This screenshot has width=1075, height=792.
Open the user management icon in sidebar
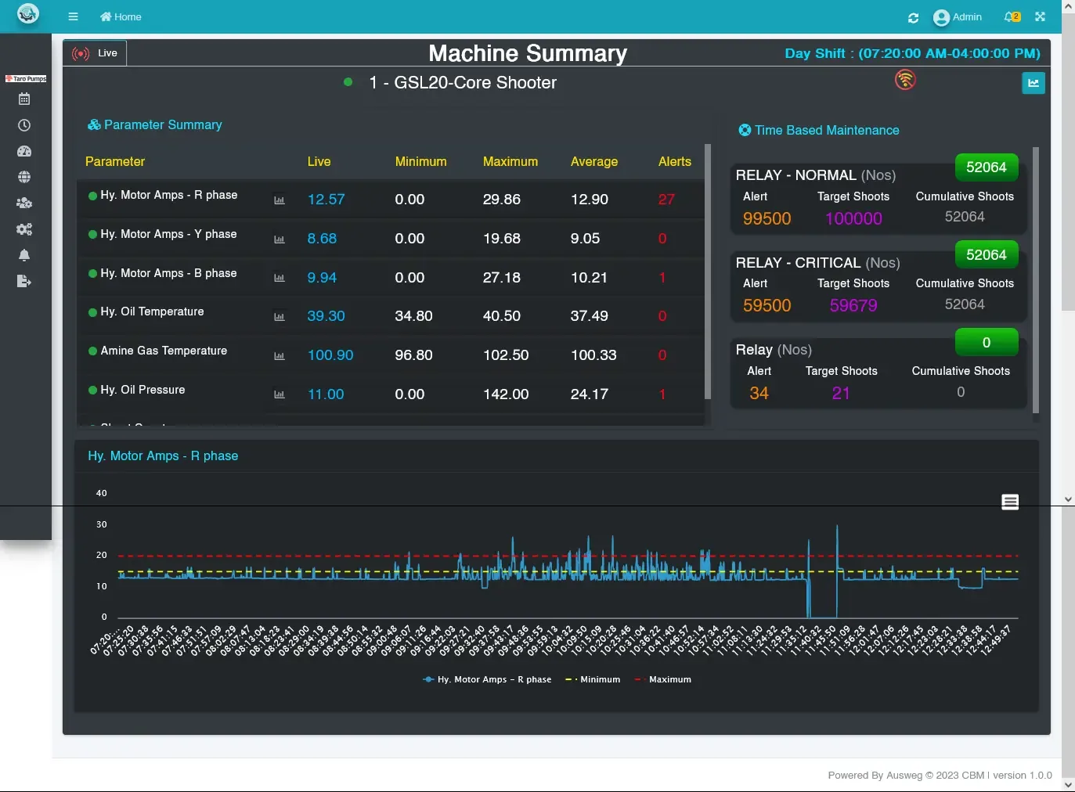point(24,203)
